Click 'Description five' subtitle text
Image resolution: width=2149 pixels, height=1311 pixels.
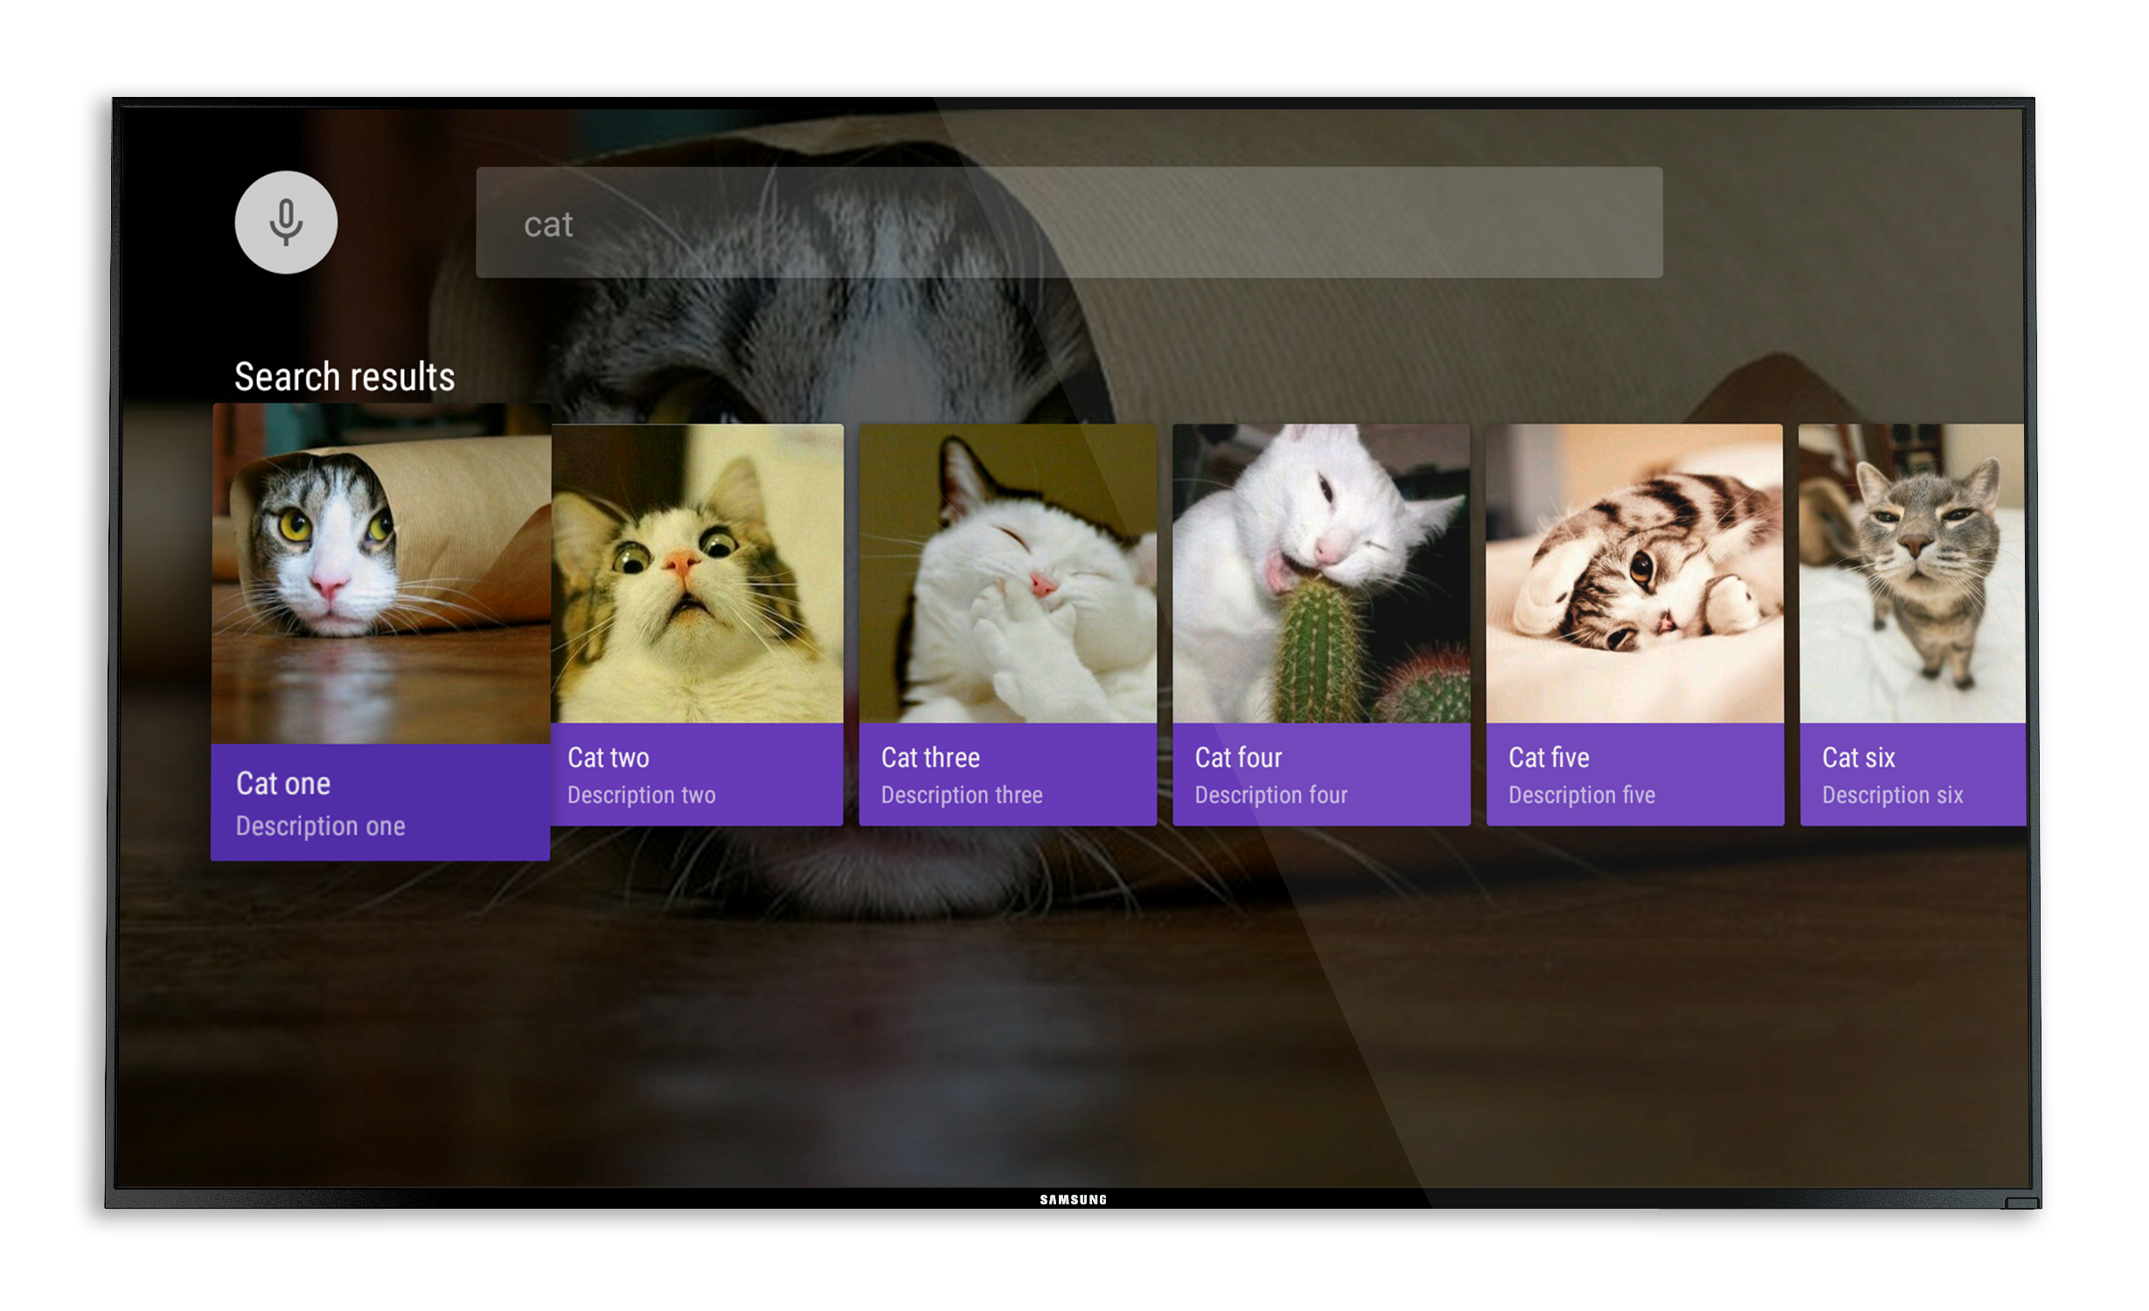1582,795
